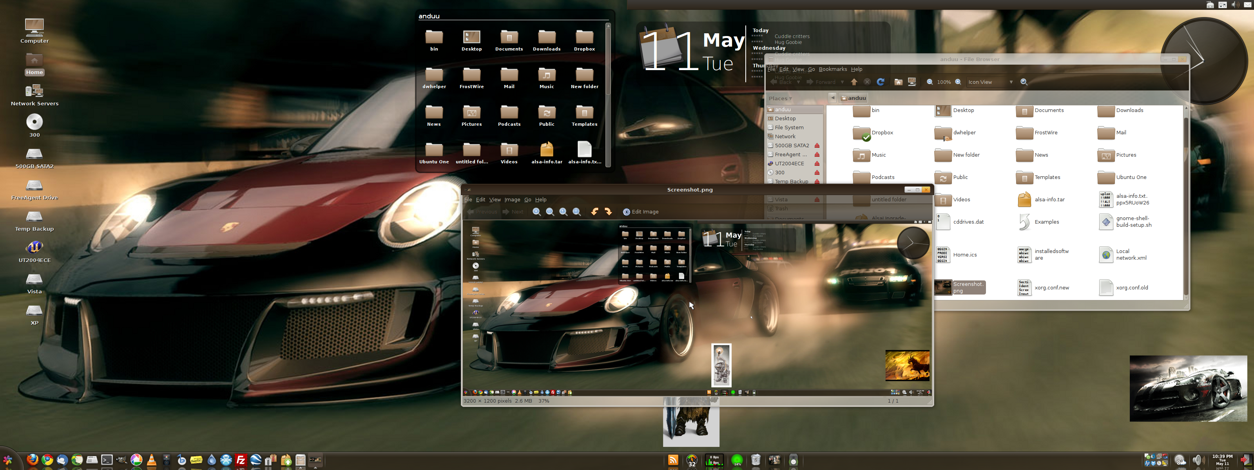Select Screenshot.png in the File Browser

[x=960, y=287]
